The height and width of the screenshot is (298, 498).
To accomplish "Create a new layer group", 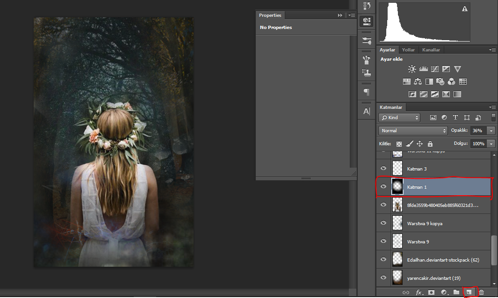I will click(x=456, y=292).
